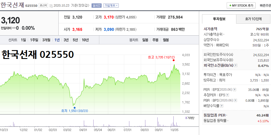Click the MY STOCK 추가 button
Viewport: 271px width, 135px height.
click(241, 5)
